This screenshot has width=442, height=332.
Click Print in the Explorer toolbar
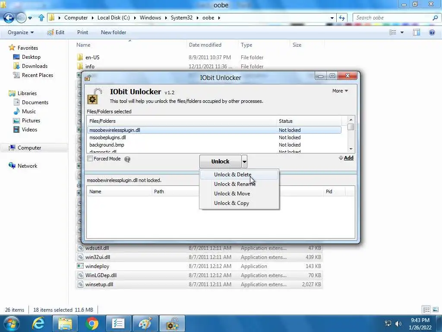point(82,32)
